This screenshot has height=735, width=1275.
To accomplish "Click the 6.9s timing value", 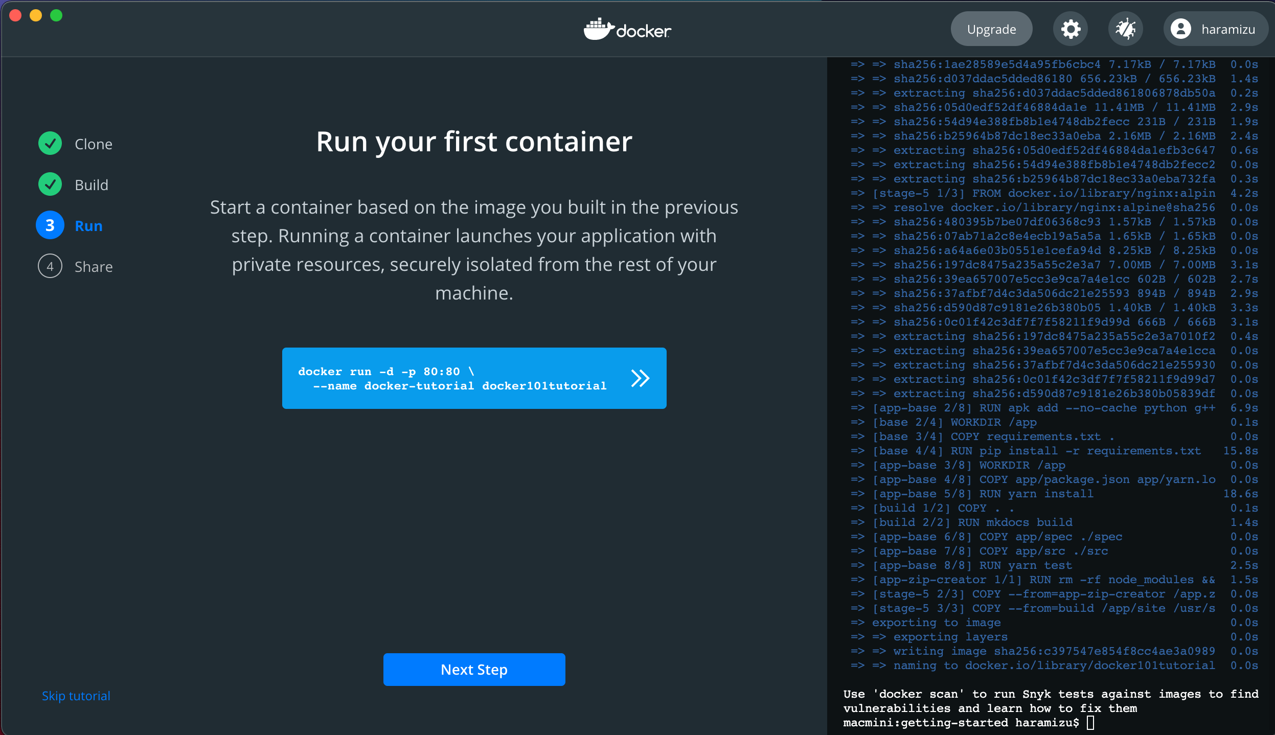I will 1244,408.
